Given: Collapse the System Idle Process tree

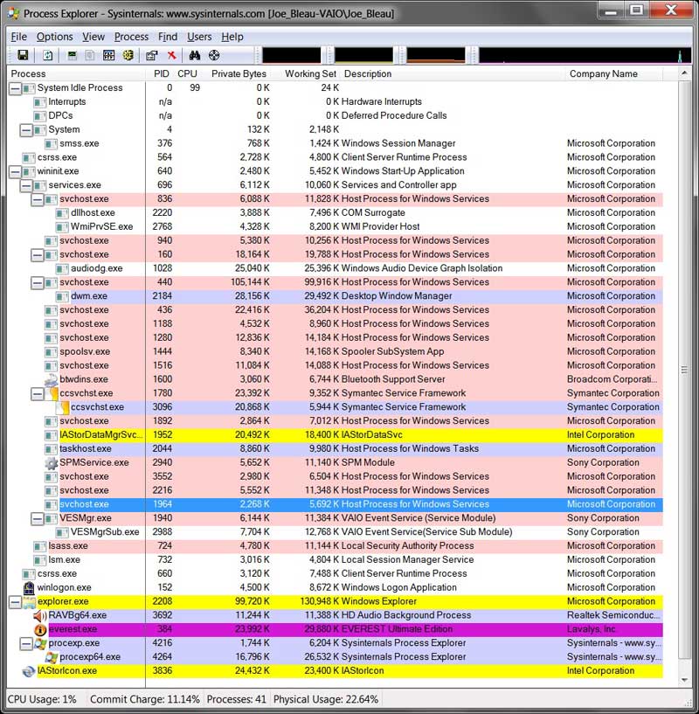Looking at the screenshot, I should click(15, 88).
